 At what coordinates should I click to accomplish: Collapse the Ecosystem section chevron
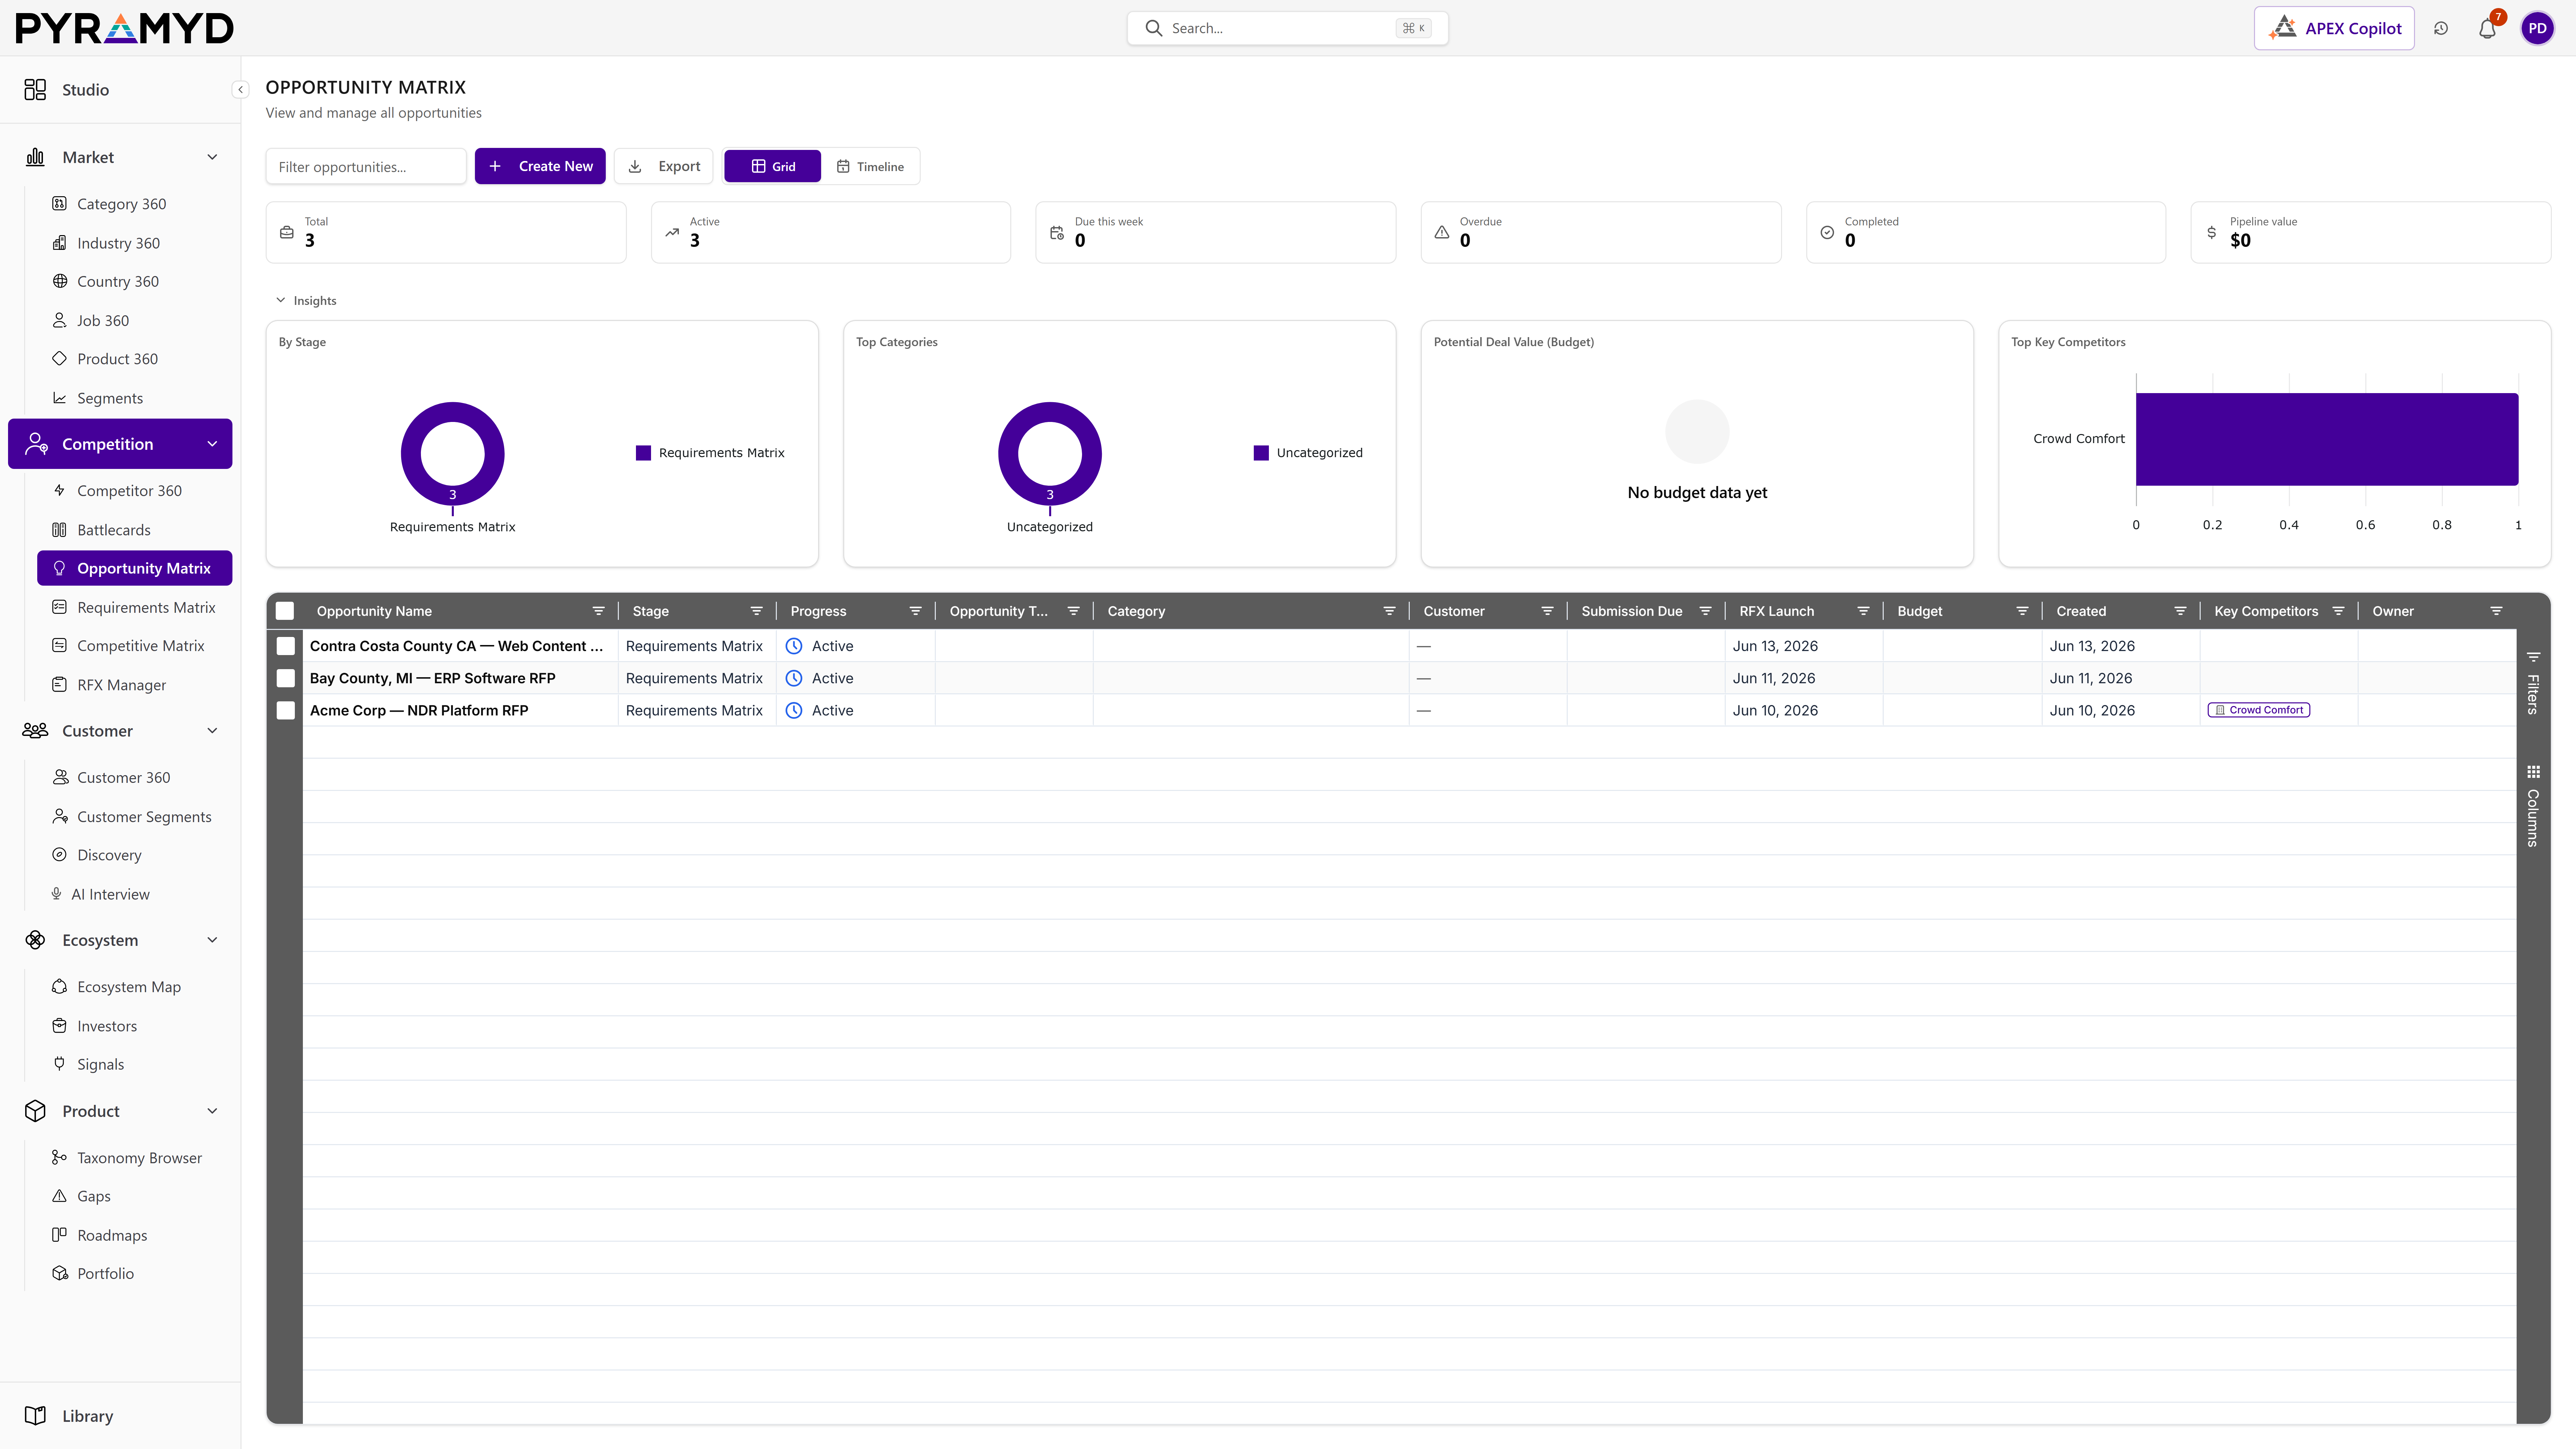coord(212,940)
